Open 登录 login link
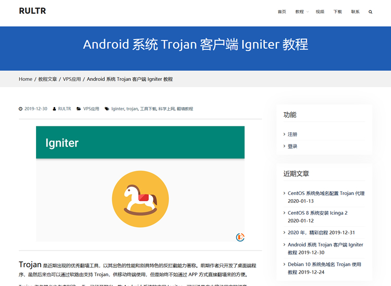 (x=292, y=146)
